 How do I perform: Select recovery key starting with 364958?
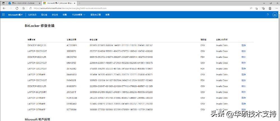pos(121,92)
